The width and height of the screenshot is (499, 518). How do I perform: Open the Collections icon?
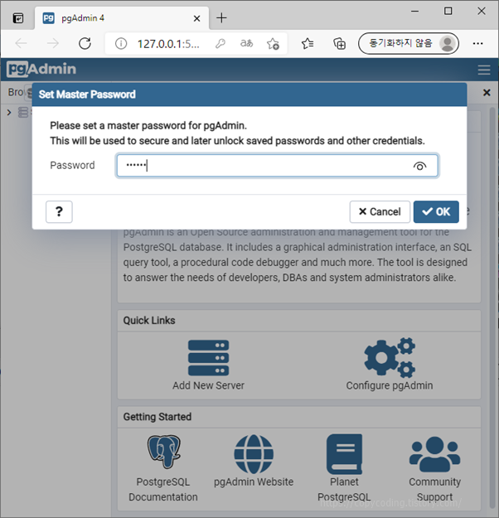point(339,43)
